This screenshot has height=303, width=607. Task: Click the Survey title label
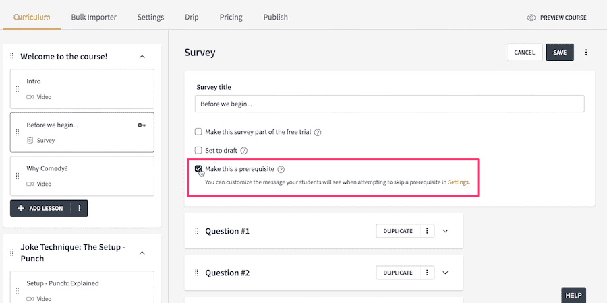click(x=214, y=87)
